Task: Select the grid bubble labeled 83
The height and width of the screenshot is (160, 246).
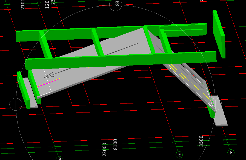Action: point(116,5)
